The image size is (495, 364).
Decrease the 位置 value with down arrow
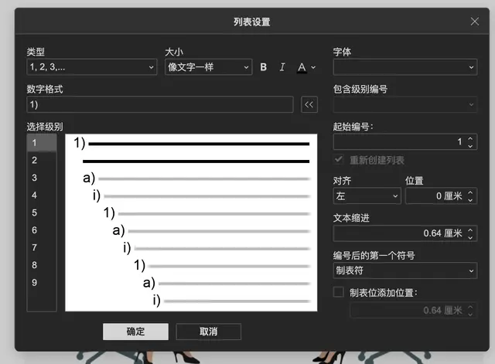pos(470,199)
